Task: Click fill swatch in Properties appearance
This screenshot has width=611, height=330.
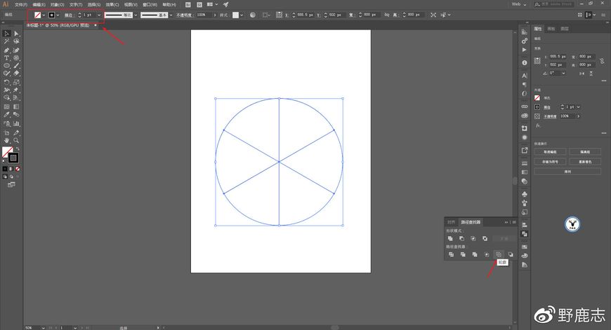Action: point(537,98)
